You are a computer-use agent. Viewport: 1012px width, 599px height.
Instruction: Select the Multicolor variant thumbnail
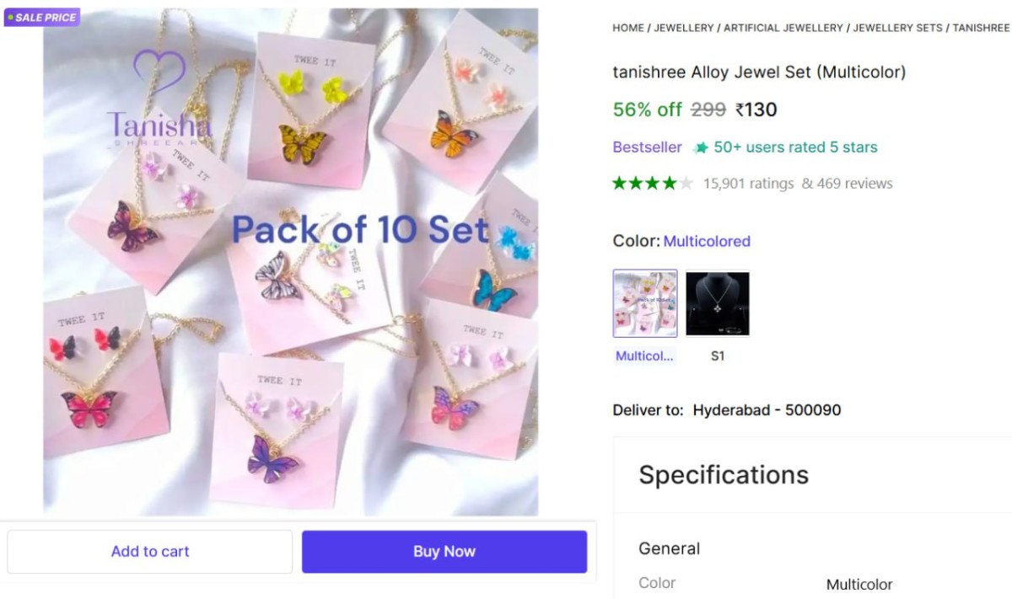645,303
